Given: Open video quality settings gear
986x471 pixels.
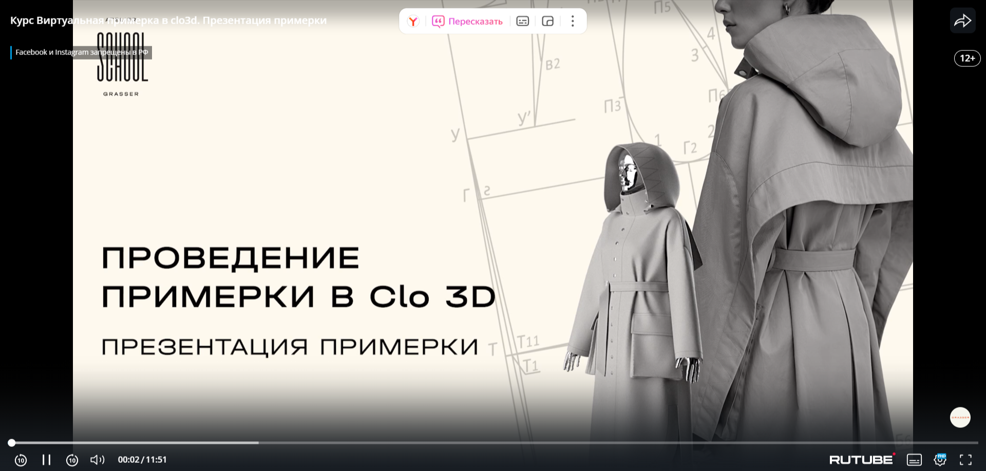Looking at the screenshot, I should coord(940,460).
